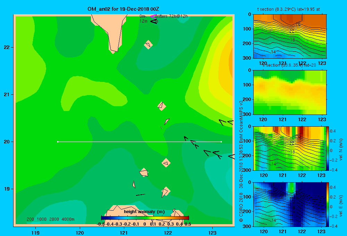Click the 't section (8.3..29°C)' title
This screenshot has width=347, height=236.
pos(288,9)
